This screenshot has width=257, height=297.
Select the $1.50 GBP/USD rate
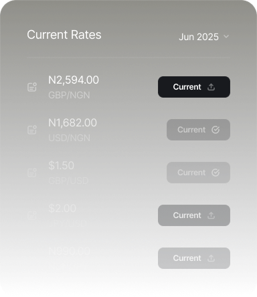[x=61, y=165]
